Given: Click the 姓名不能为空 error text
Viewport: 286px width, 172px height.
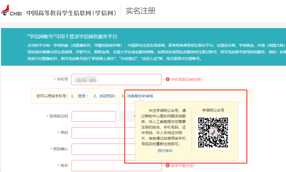Looking at the screenshot, I should coord(183,166).
